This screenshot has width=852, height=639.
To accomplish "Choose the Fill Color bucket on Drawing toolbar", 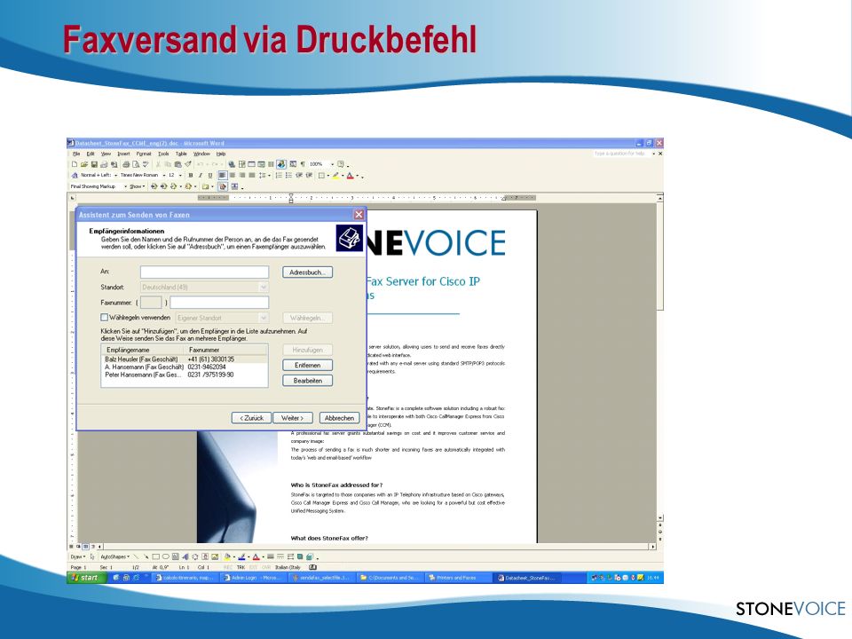I will click(228, 557).
